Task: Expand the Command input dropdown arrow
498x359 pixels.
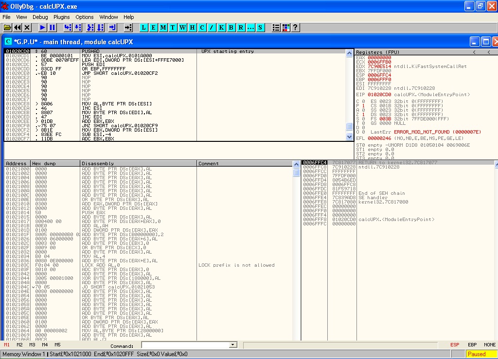Action: click(x=232, y=345)
